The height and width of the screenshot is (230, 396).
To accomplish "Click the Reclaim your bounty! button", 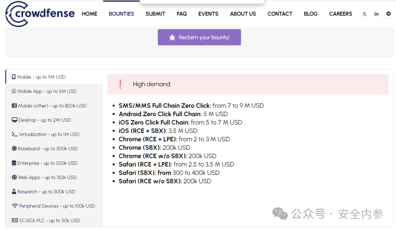I will [199, 37].
